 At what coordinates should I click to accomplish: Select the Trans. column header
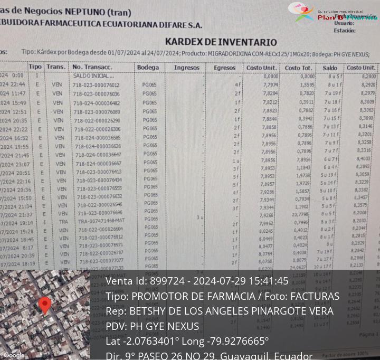click(56, 67)
